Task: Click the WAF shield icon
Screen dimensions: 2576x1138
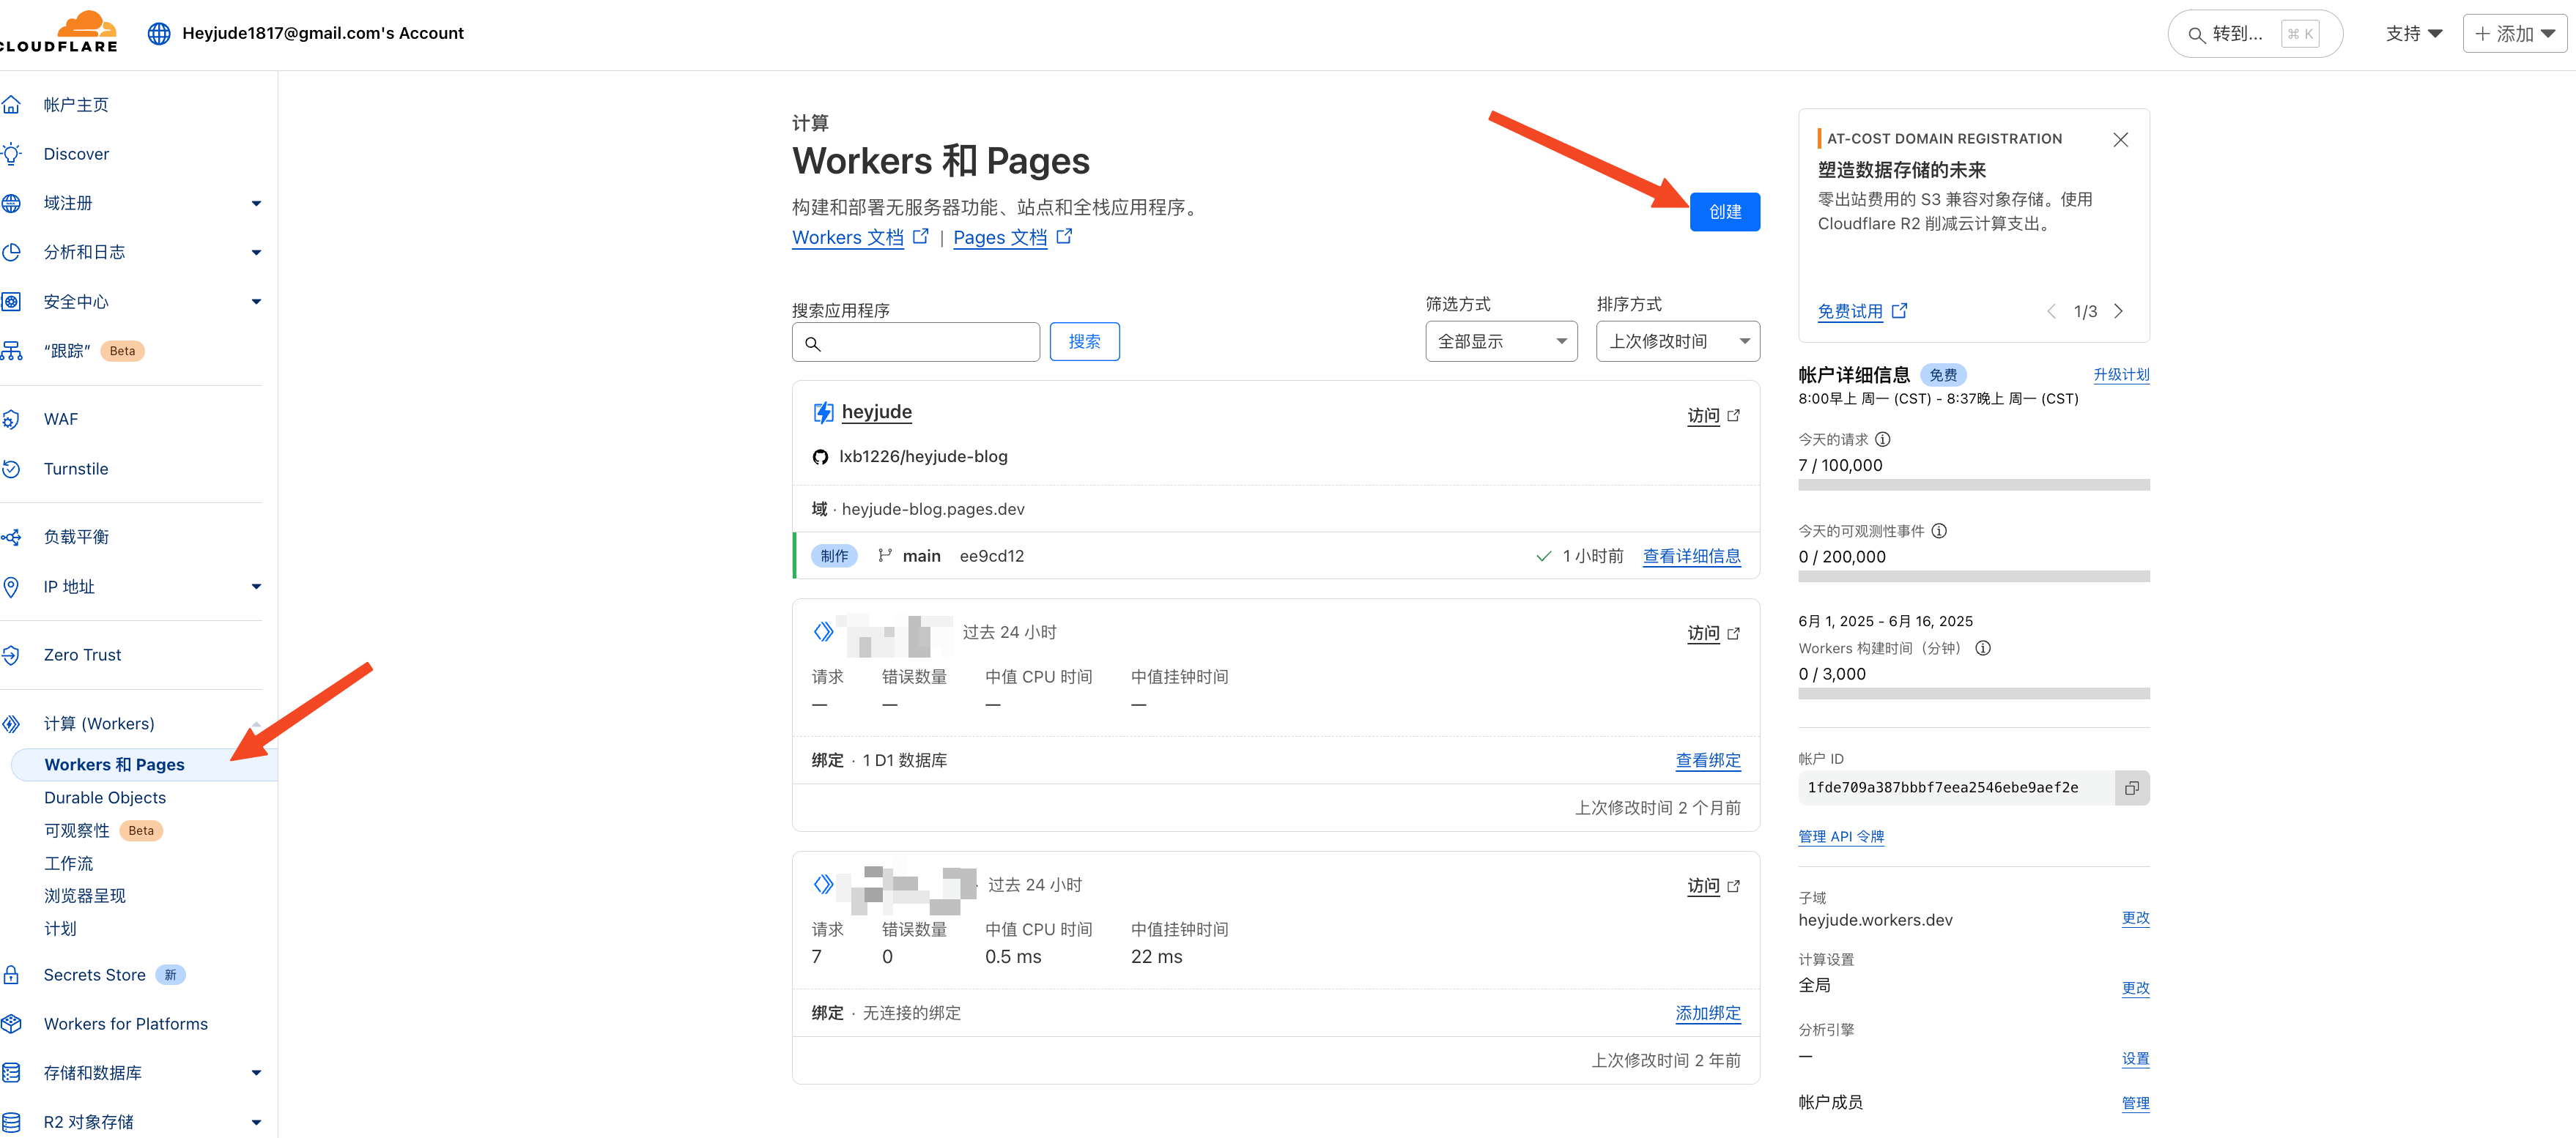Action: [11, 420]
